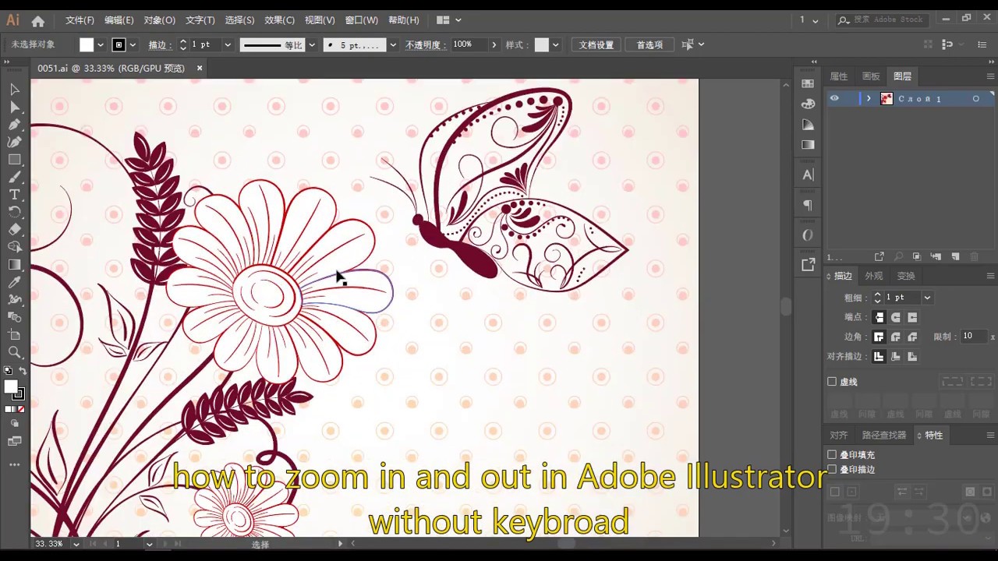This screenshot has width=998, height=561.
Task: Delete selected layer with trash icon
Action: coord(974,257)
